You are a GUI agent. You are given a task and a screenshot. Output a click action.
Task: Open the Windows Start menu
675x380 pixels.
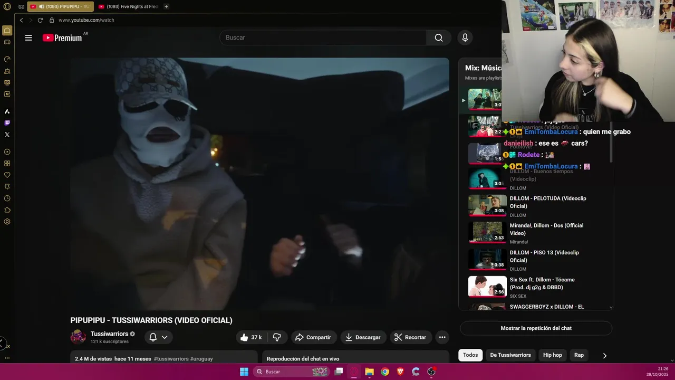pyautogui.click(x=244, y=372)
